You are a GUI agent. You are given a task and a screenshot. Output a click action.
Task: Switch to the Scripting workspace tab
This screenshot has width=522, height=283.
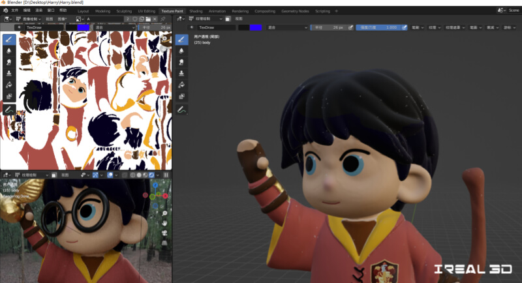[322, 11]
